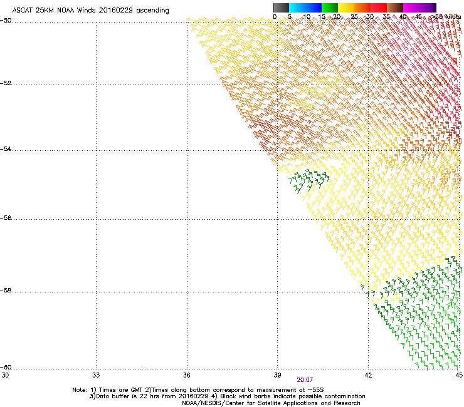Select the orange 25–30 knots legend segment
The height and width of the screenshot is (407, 464).
(362, 8)
